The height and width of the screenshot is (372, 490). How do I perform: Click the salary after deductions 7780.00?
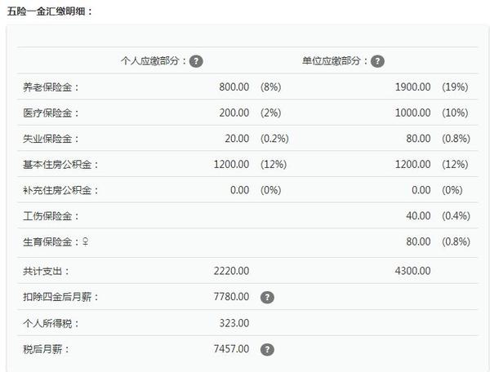[x=231, y=297]
